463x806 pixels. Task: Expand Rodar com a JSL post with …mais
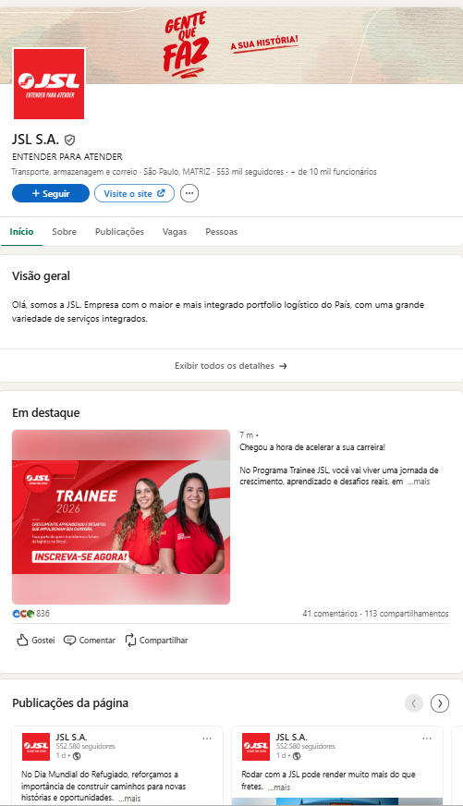(x=279, y=787)
